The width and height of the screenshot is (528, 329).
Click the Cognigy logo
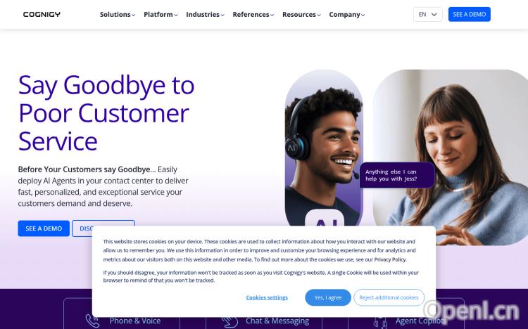click(x=42, y=15)
